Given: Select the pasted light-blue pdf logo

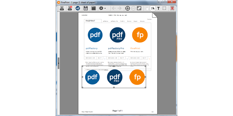Looking at the screenshot, I should coord(92,77).
